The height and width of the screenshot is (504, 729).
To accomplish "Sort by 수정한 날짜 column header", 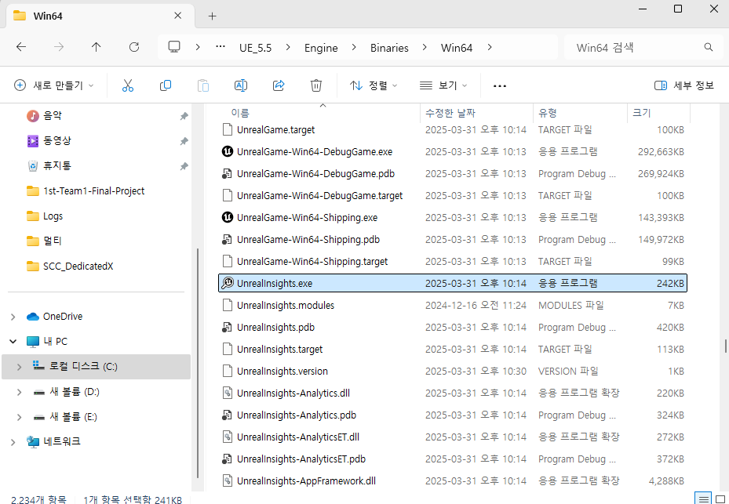I will 450,113.
